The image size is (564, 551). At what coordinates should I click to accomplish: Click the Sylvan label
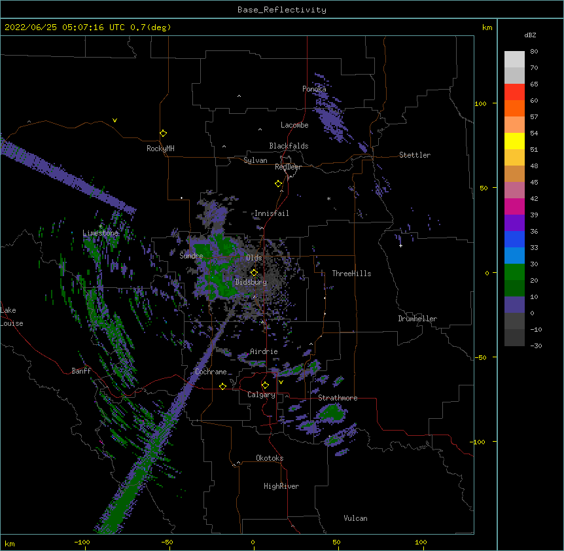(x=255, y=160)
